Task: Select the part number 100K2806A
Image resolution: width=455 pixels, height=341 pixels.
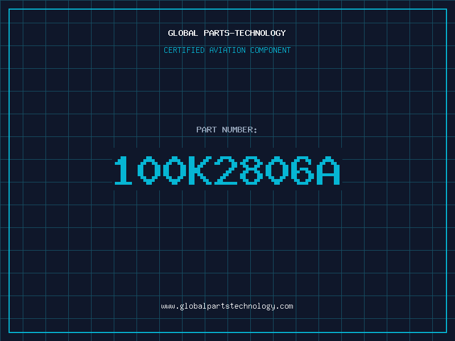Action: pos(227,170)
